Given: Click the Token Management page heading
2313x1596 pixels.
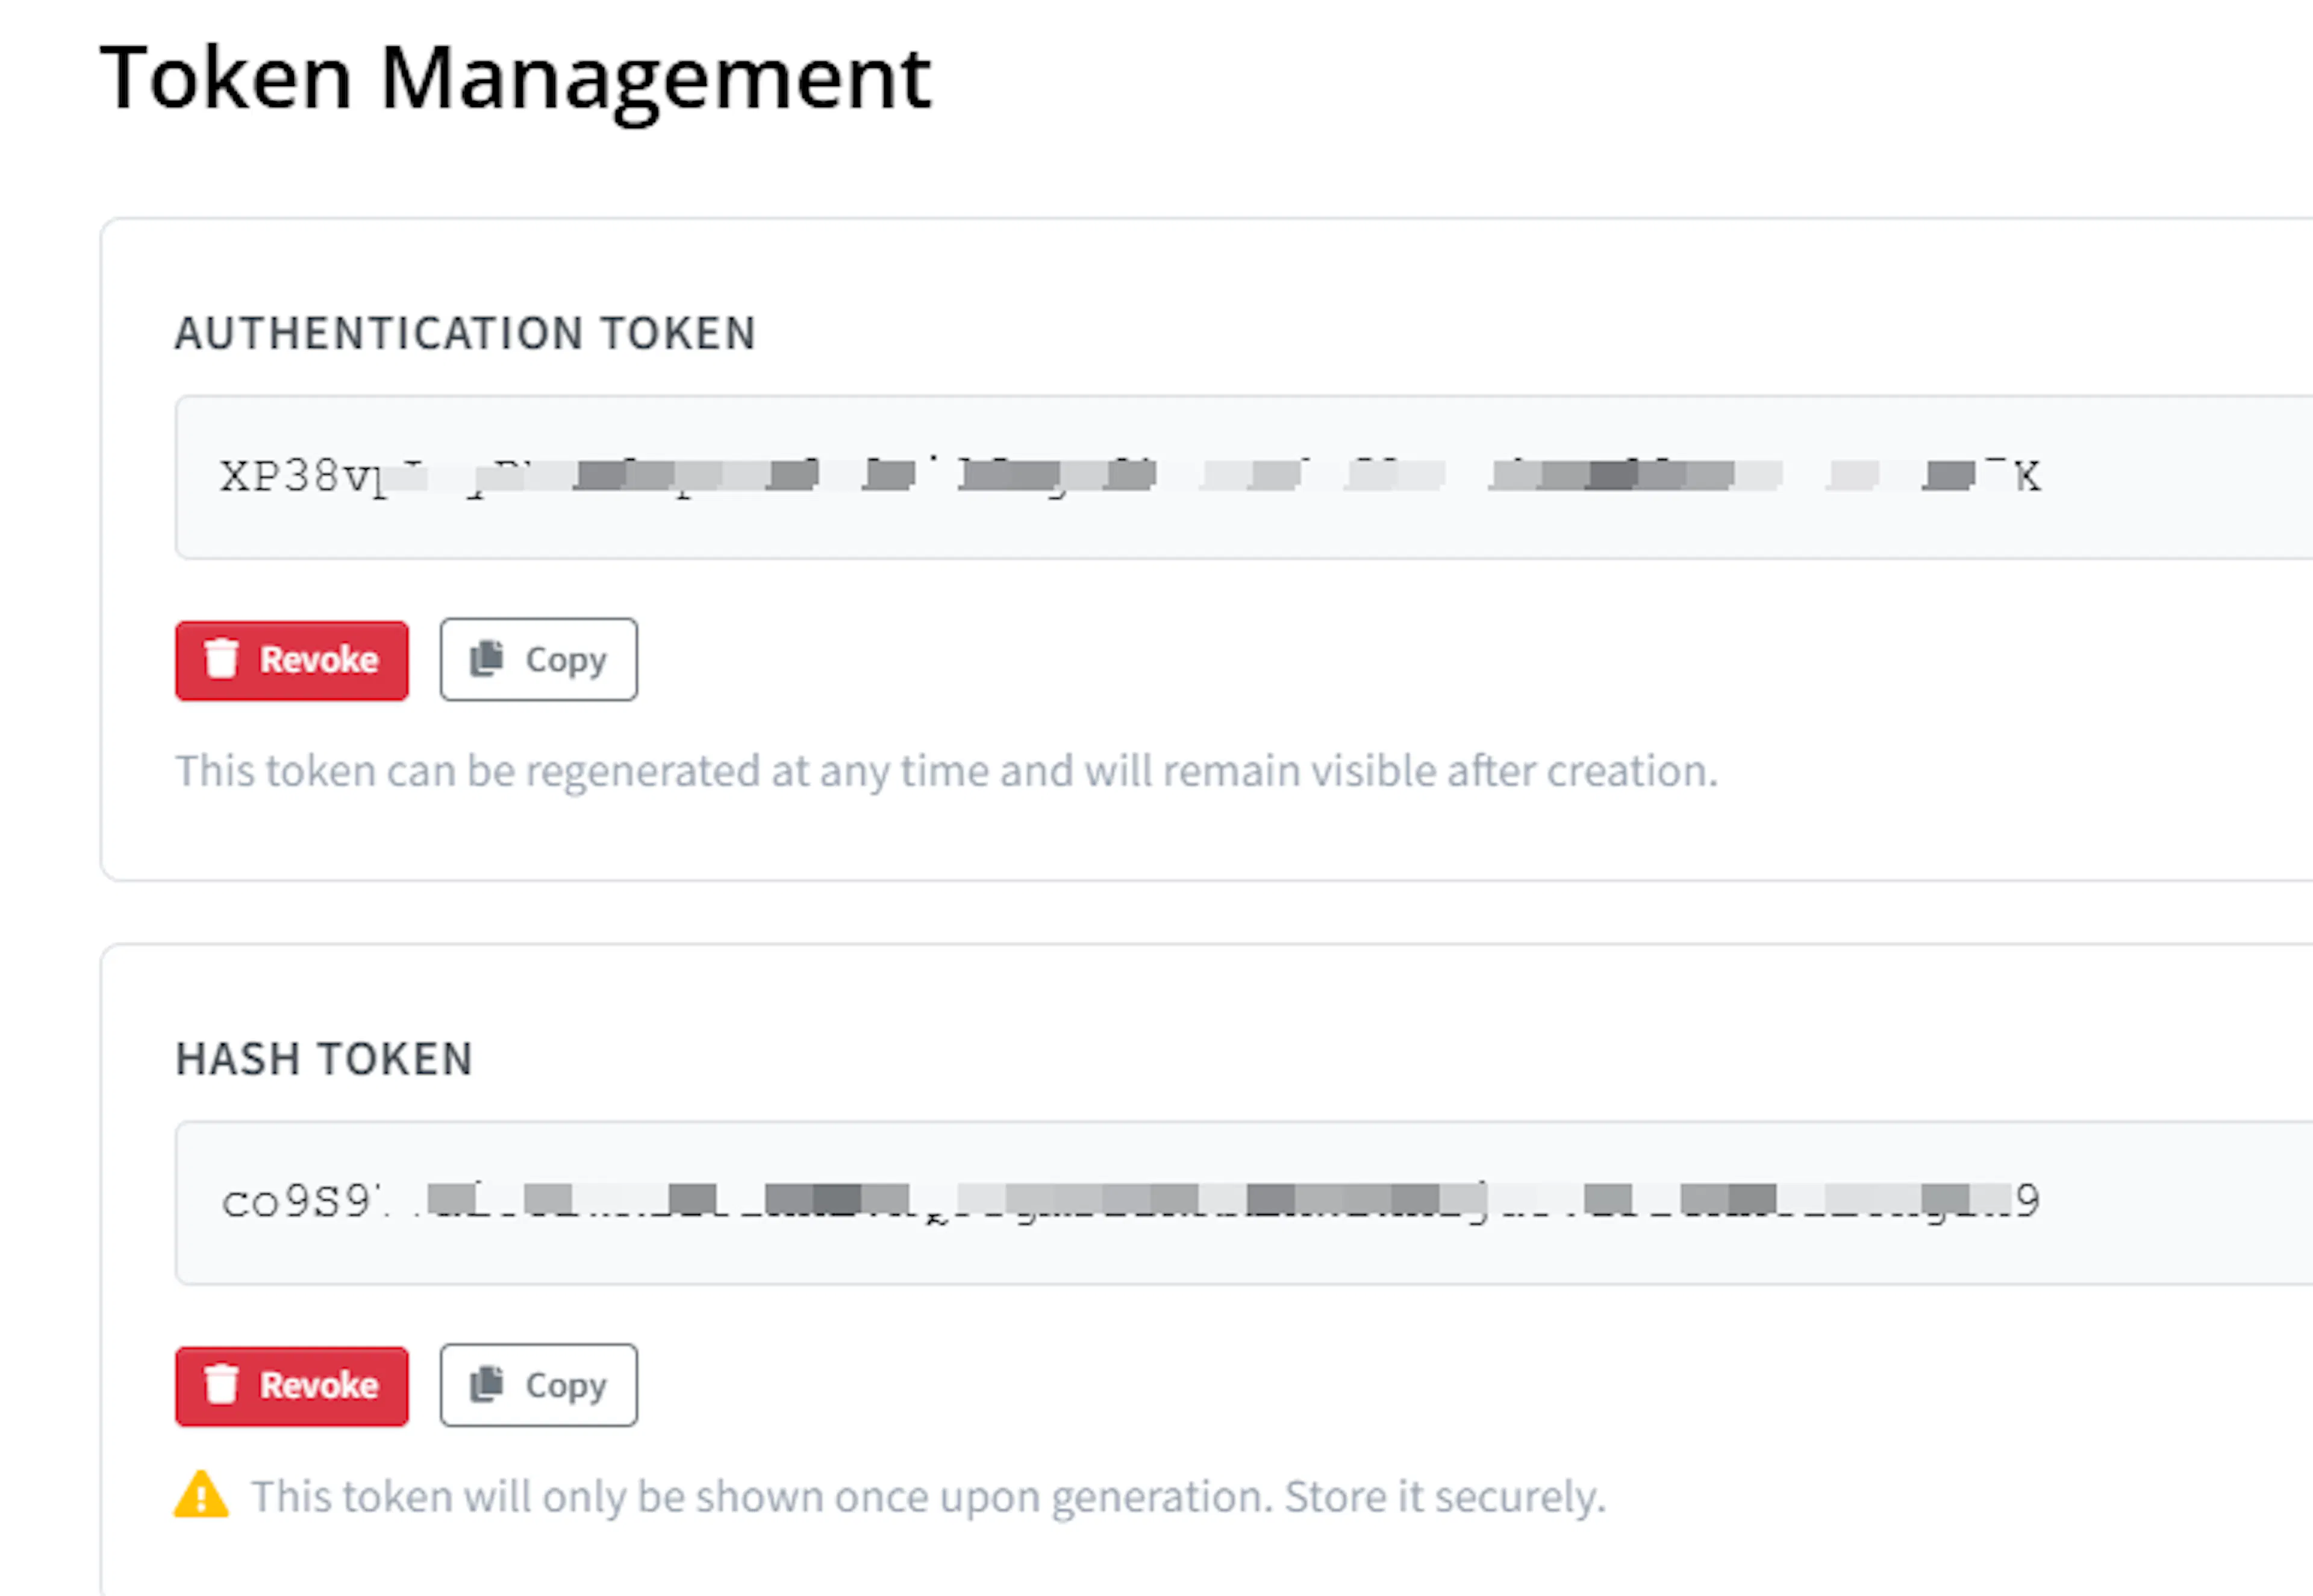Looking at the screenshot, I should tap(516, 79).
